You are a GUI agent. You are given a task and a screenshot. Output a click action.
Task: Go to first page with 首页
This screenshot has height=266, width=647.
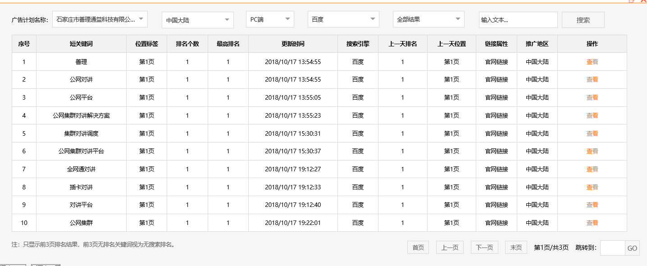(418, 247)
